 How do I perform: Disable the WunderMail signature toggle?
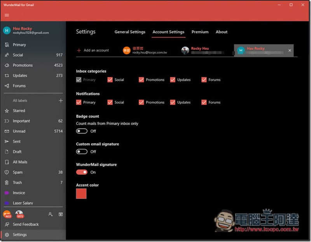[82, 172]
